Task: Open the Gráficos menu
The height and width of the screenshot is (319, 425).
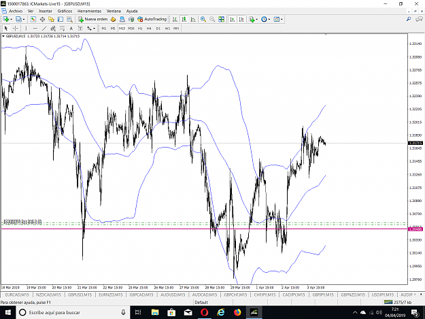Action: tap(65, 11)
